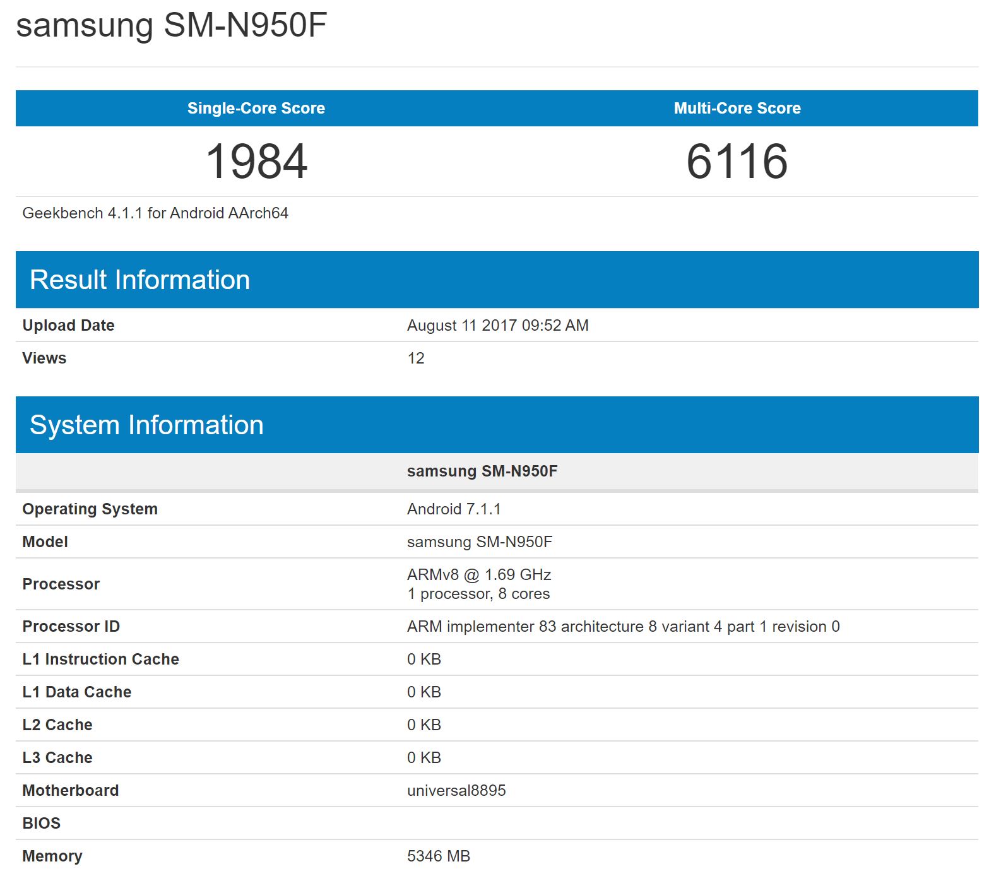Click the System Information section header
This screenshot has height=876, width=1001.
(497, 425)
